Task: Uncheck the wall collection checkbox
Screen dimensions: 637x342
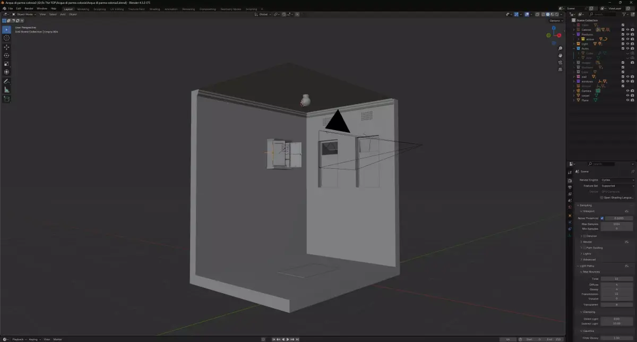Action: click(x=623, y=76)
